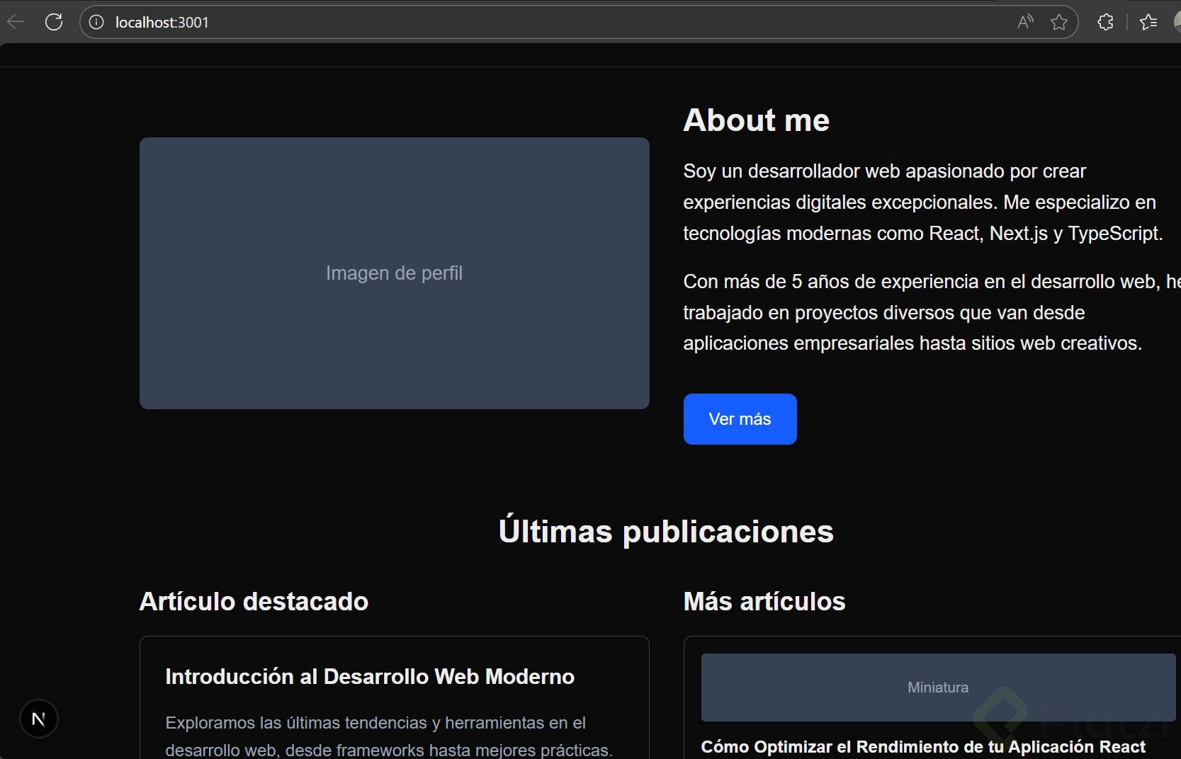
Task: Open the Next.js dev tools indicator
Action: coord(39,719)
